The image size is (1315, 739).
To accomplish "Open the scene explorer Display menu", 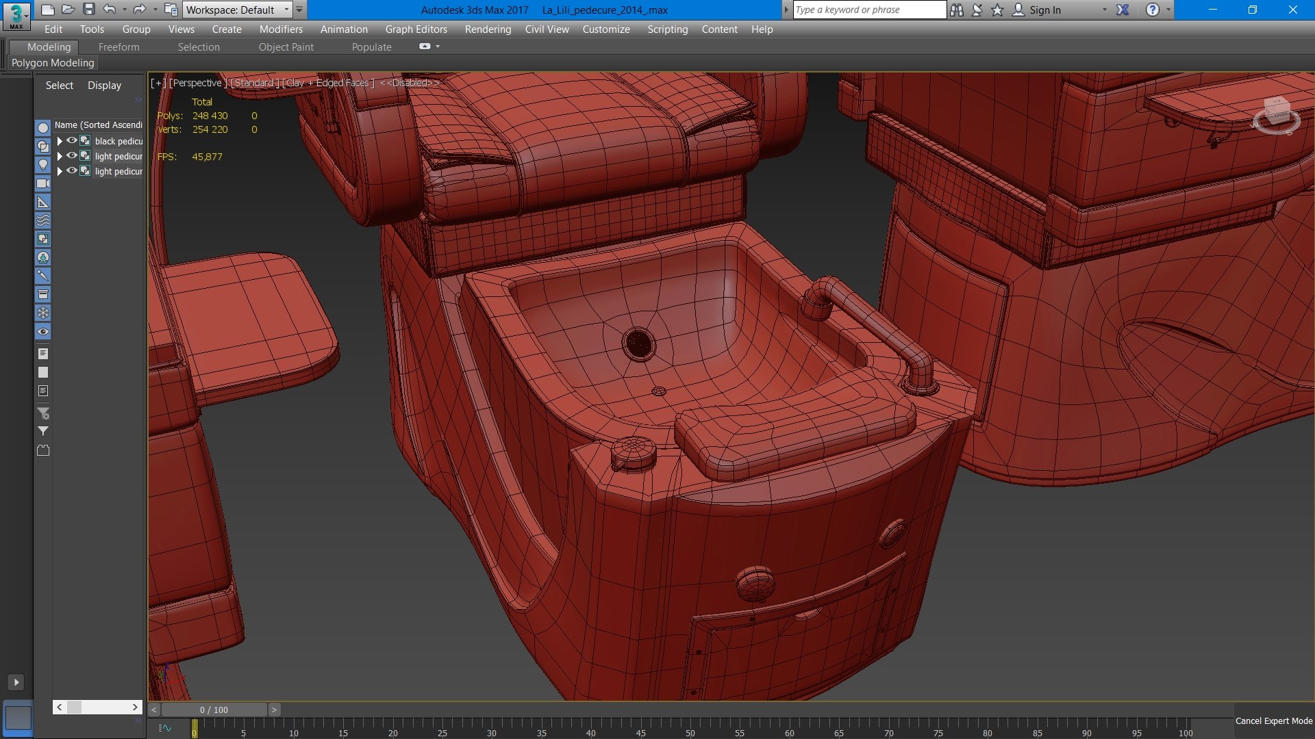I will click(104, 86).
